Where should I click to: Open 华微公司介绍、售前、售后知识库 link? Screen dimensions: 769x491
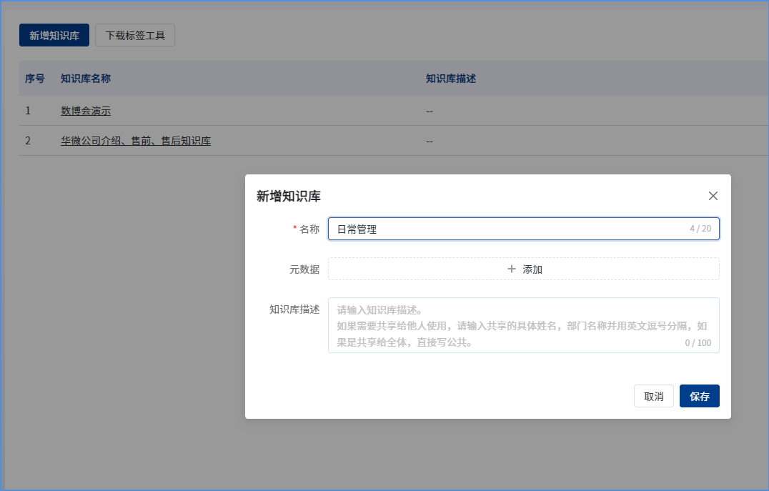click(136, 141)
